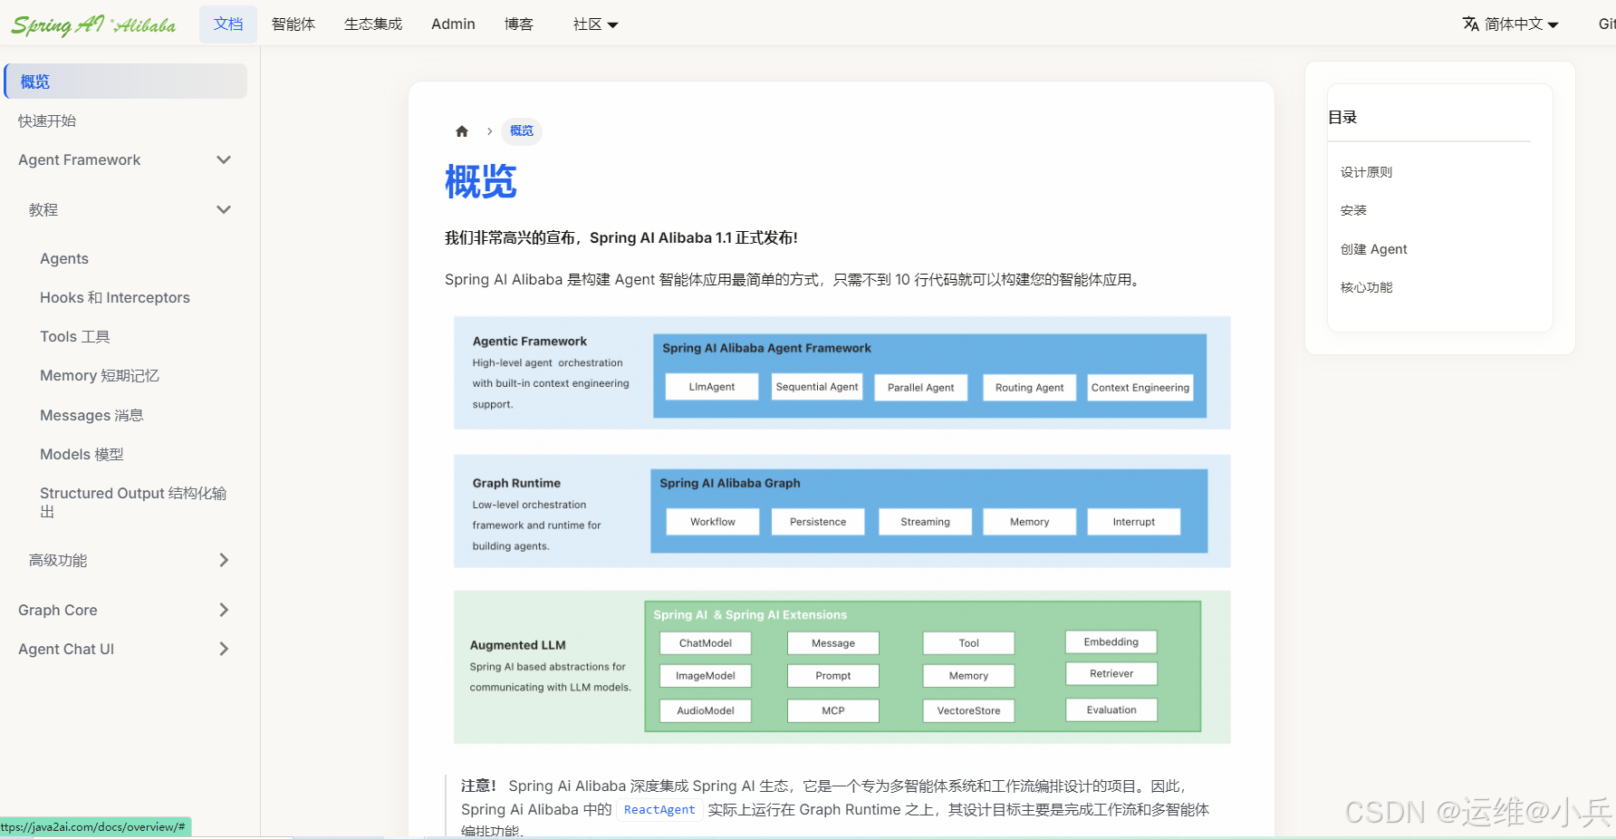Screen dimensions: 1616x839
Task: Jump to 核心功能 in table of contents
Action: (1366, 287)
